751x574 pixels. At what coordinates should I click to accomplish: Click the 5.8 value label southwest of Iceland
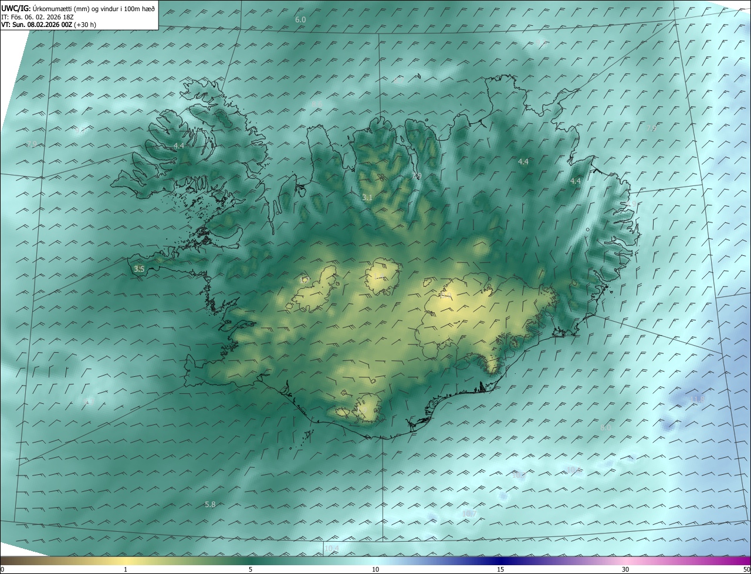[x=210, y=505]
